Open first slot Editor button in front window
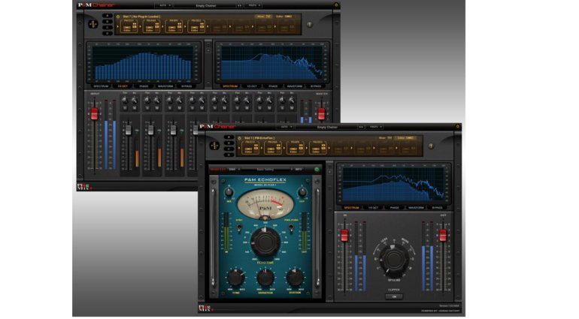Screen dimensions: 579x319 tap(248, 150)
